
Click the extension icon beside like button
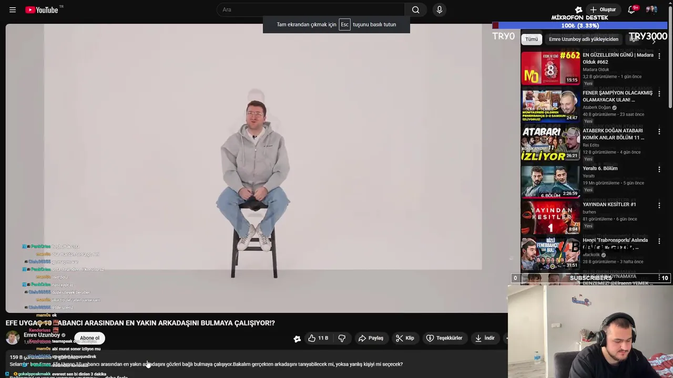(297, 339)
